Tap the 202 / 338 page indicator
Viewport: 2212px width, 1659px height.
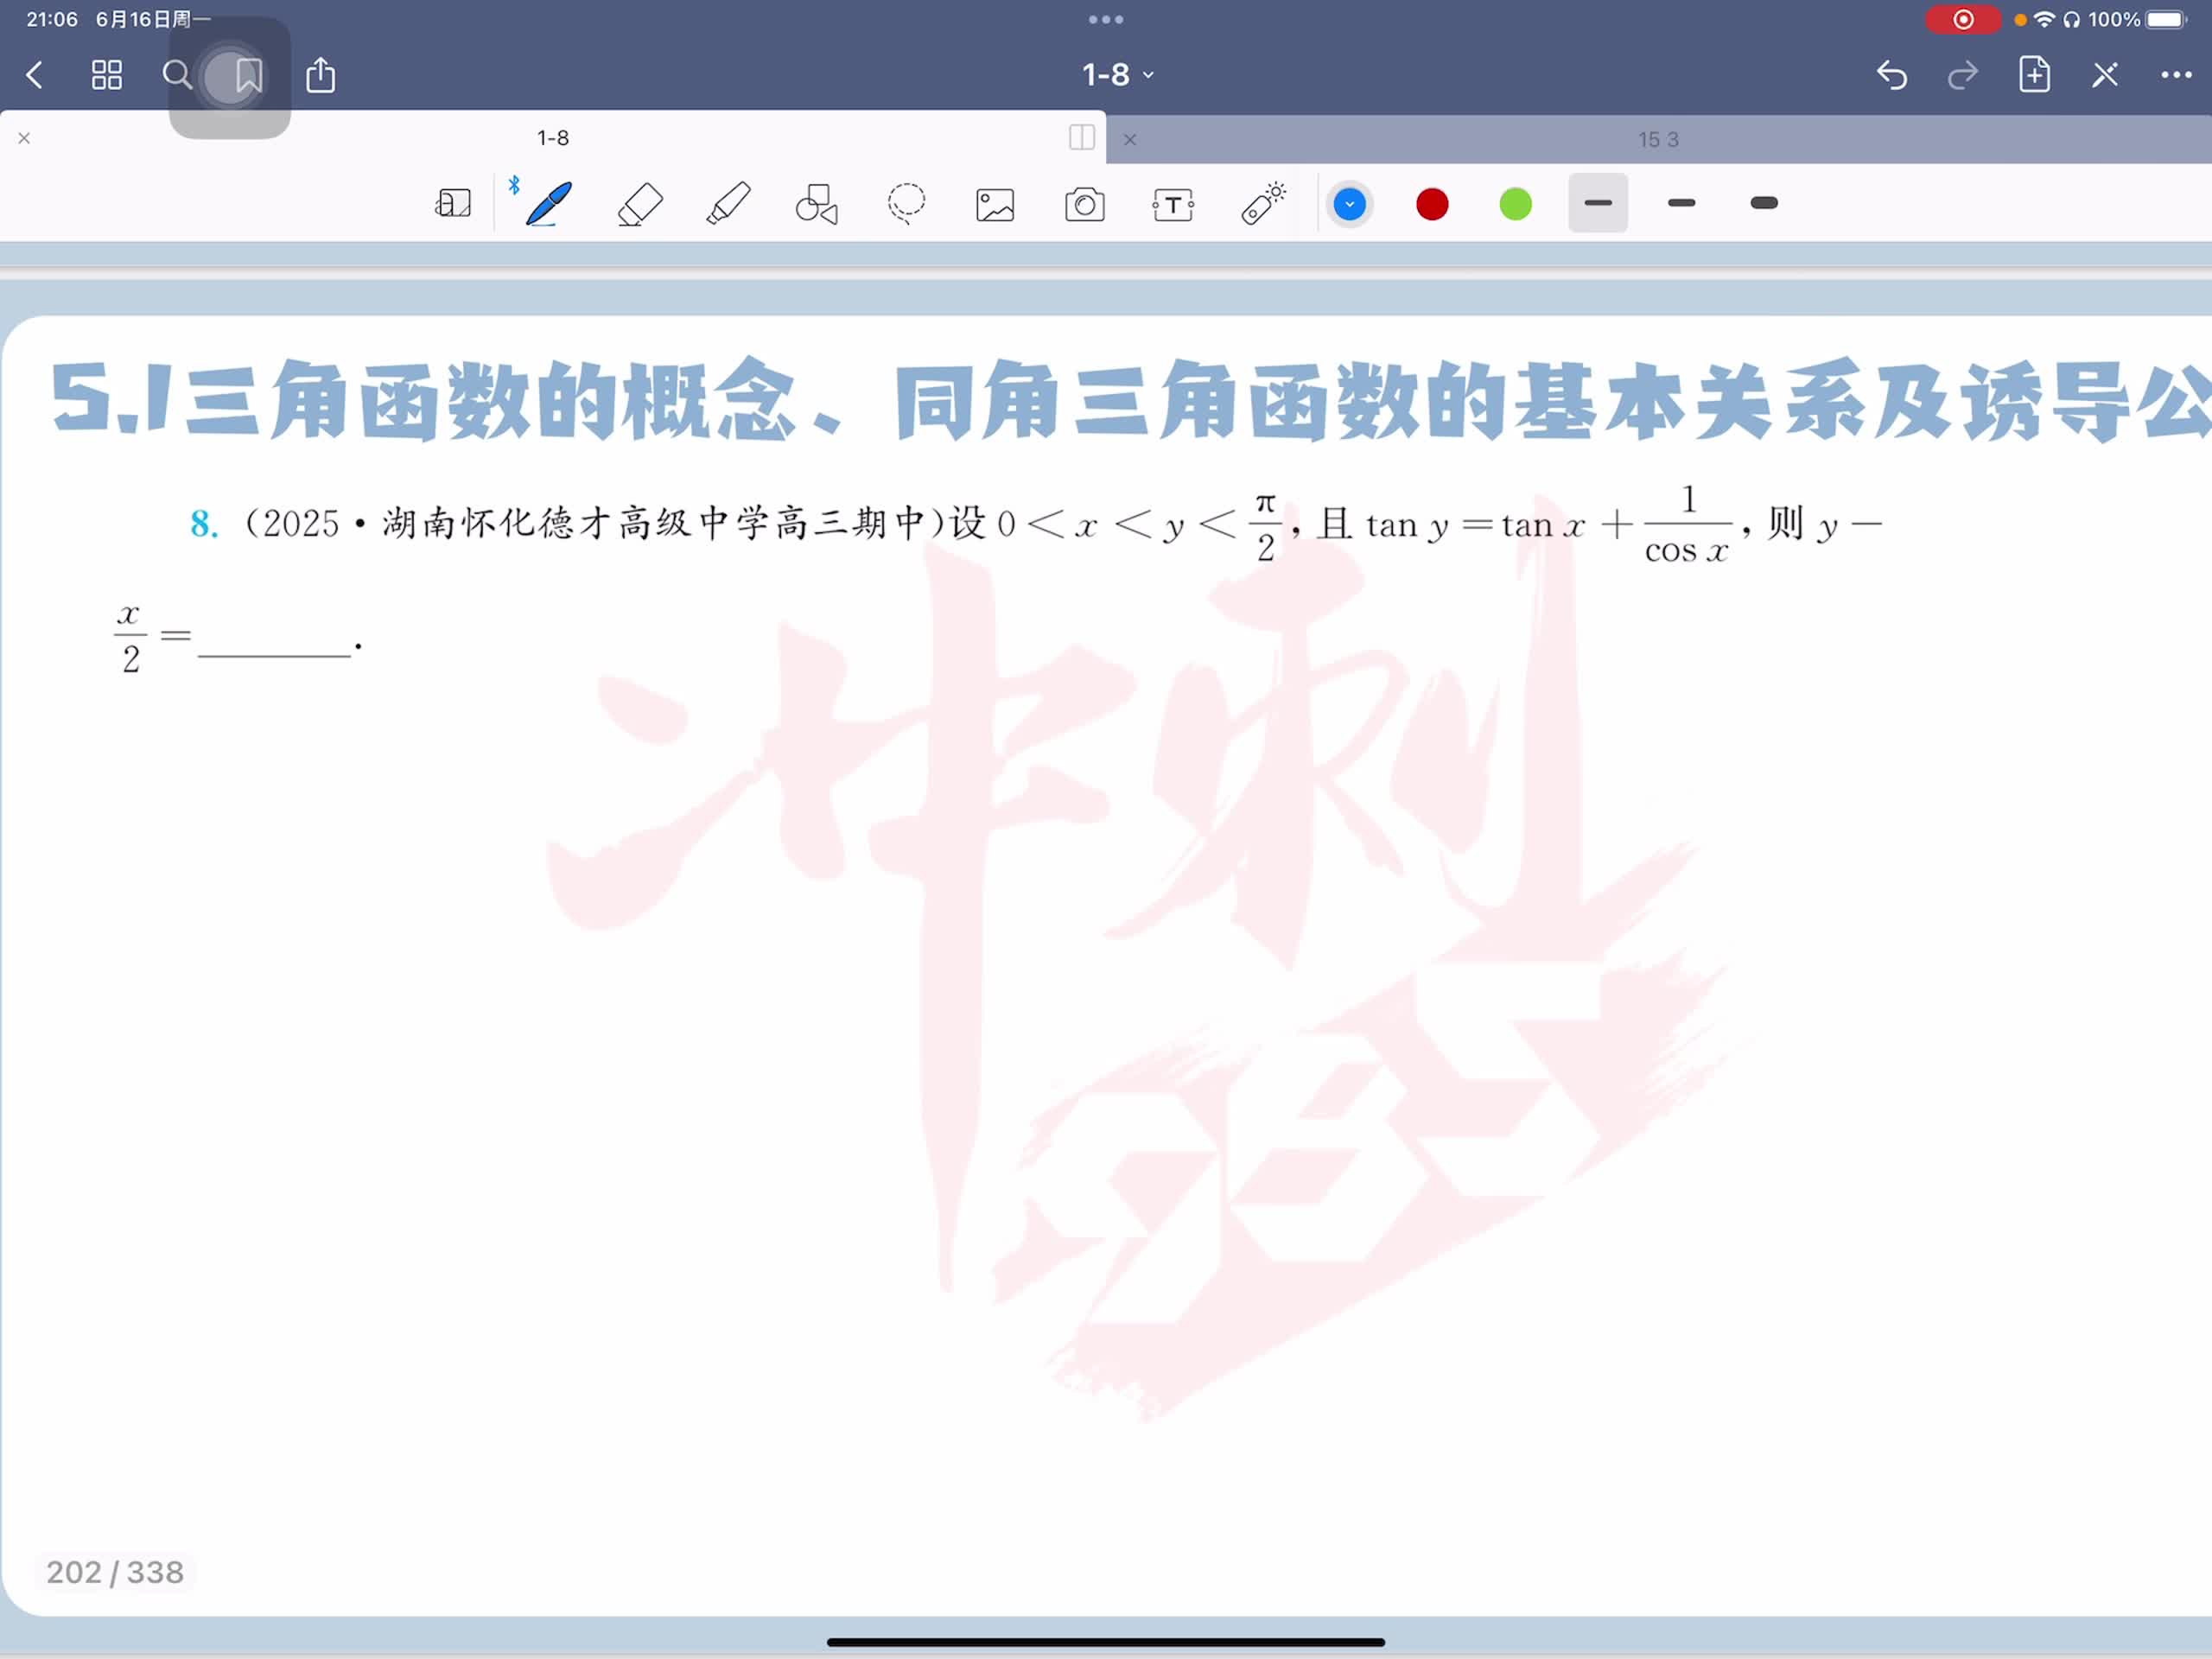[115, 1572]
